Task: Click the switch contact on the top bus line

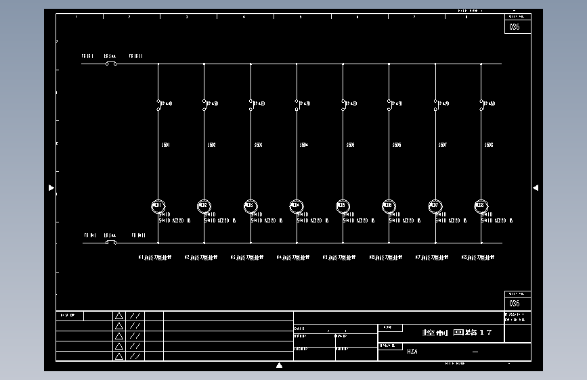Action: (111, 63)
